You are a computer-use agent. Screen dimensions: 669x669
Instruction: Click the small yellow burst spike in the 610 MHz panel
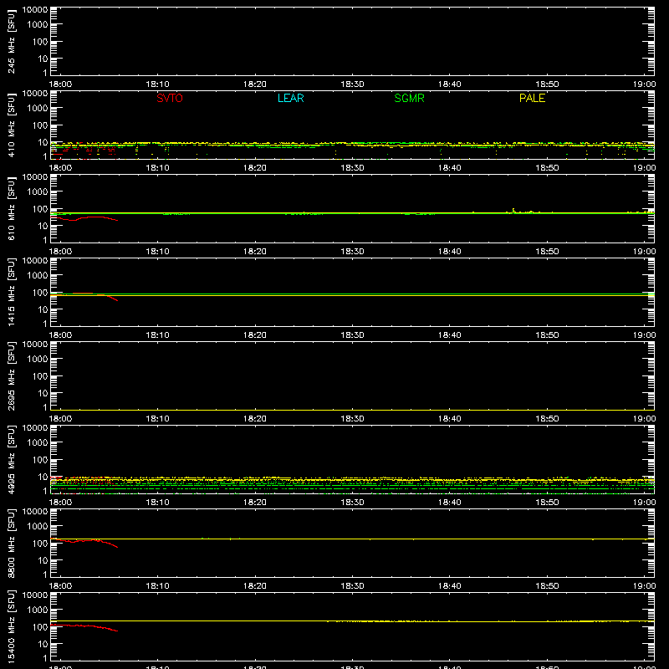pyautogui.click(x=513, y=210)
